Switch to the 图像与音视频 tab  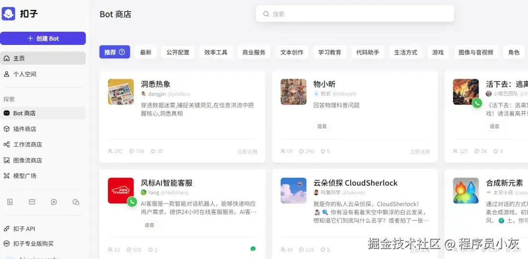476,52
